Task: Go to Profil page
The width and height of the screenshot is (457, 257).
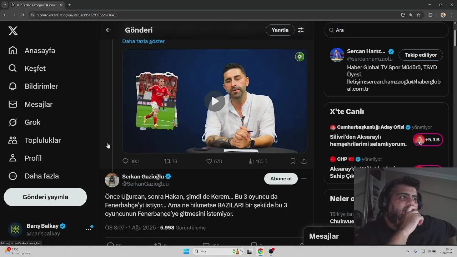Action: (25, 158)
